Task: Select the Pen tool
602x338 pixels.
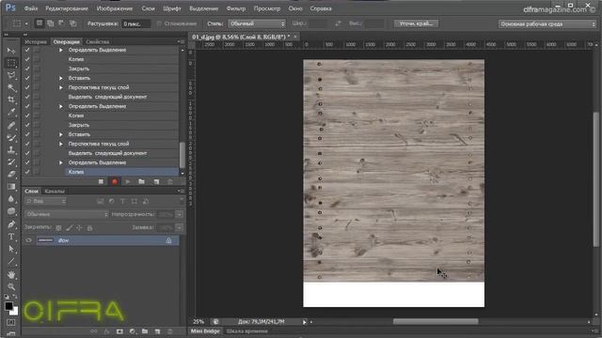Action: click(11, 224)
